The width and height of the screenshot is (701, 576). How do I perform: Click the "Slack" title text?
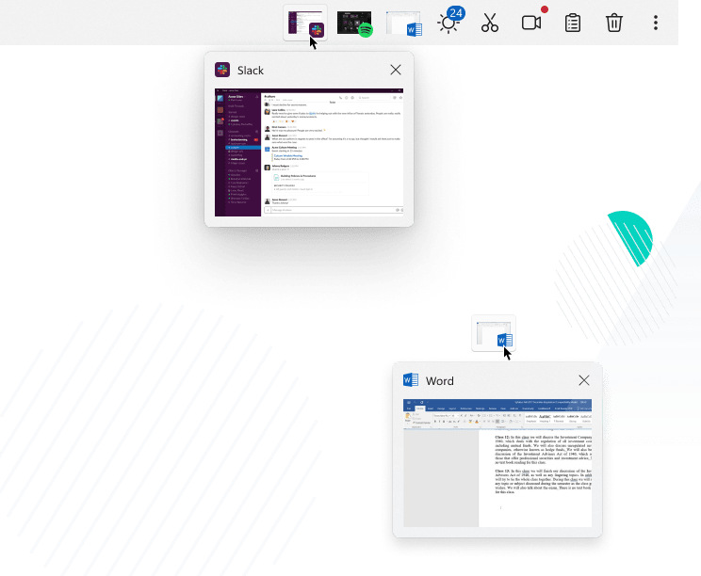pos(251,71)
